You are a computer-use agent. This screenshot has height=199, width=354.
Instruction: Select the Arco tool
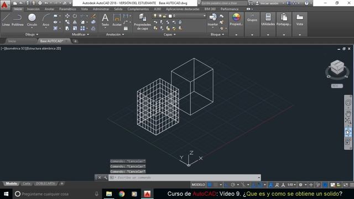point(46,20)
